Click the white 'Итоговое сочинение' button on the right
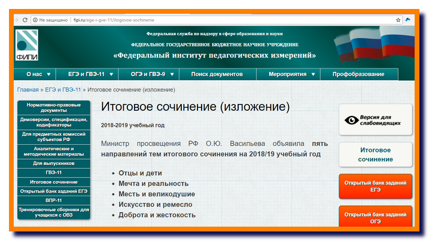 coord(375,154)
